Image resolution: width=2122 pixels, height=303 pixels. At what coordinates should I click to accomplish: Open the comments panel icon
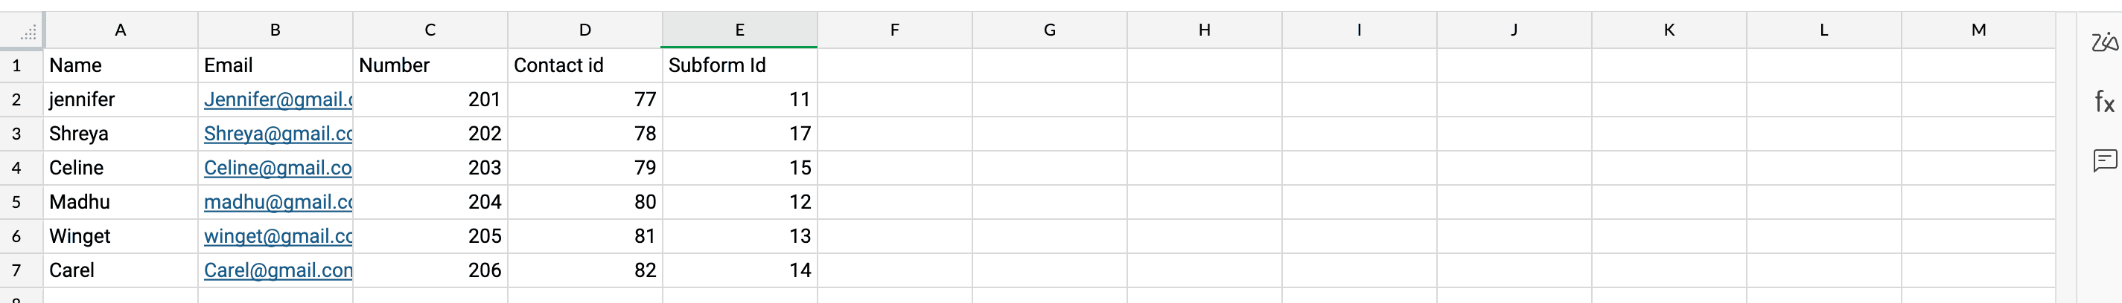[2103, 160]
